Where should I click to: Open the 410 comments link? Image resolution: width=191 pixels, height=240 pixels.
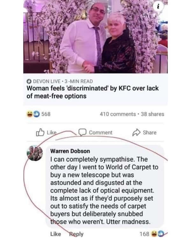tap(118, 114)
